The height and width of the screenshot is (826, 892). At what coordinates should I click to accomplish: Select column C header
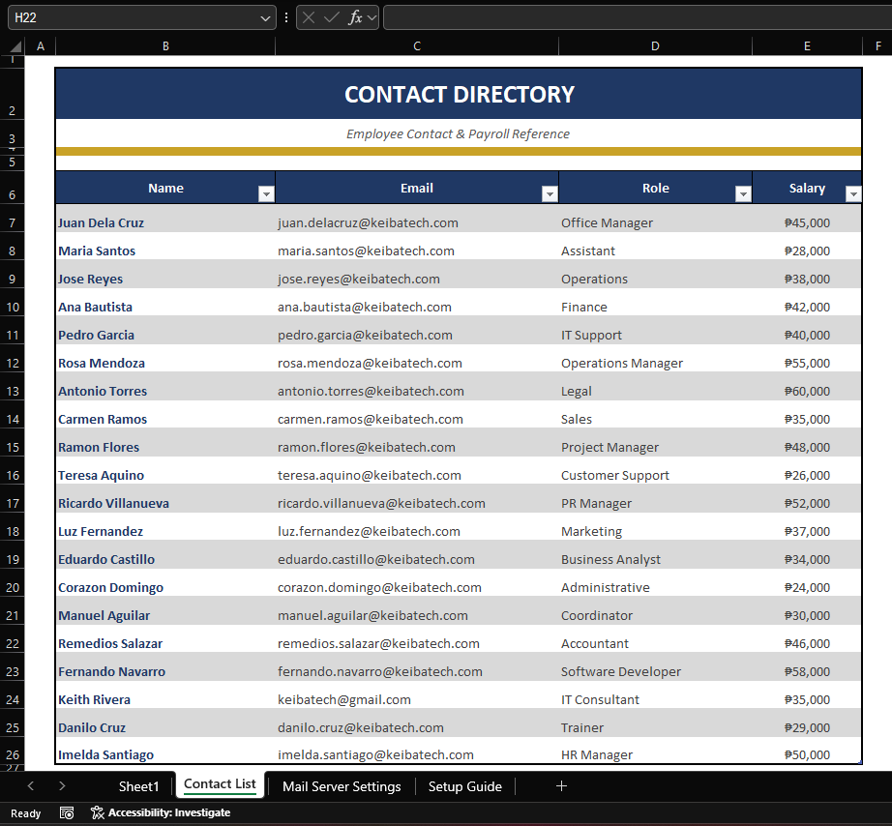(x=417, y=46)
